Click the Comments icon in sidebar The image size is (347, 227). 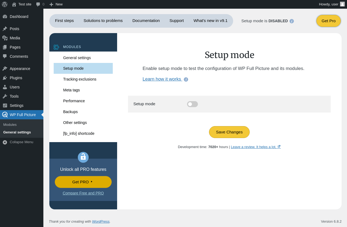[x=5, y=56]
